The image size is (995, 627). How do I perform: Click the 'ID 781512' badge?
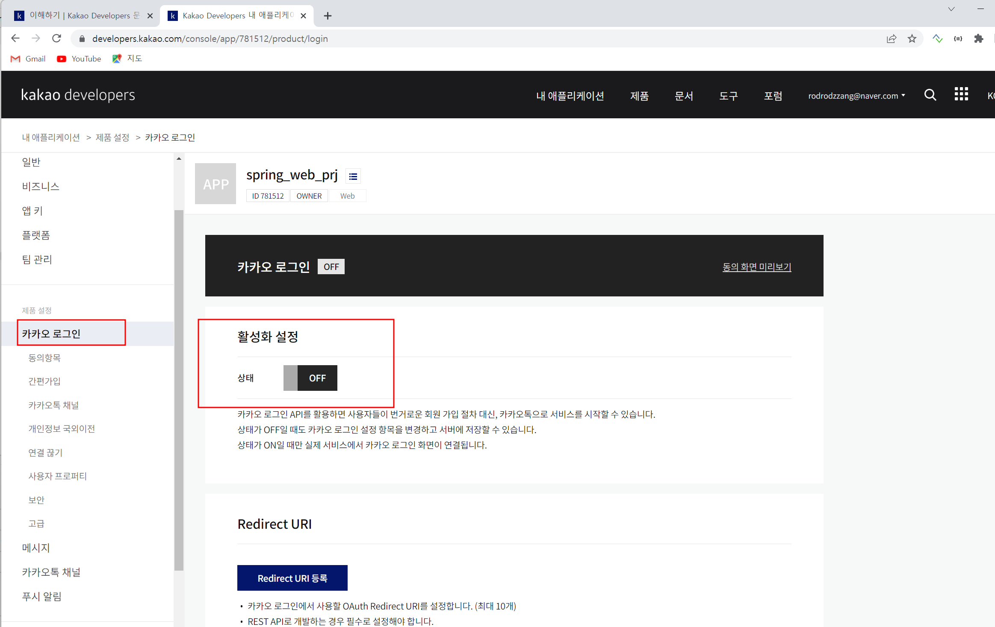coord(268,196)
